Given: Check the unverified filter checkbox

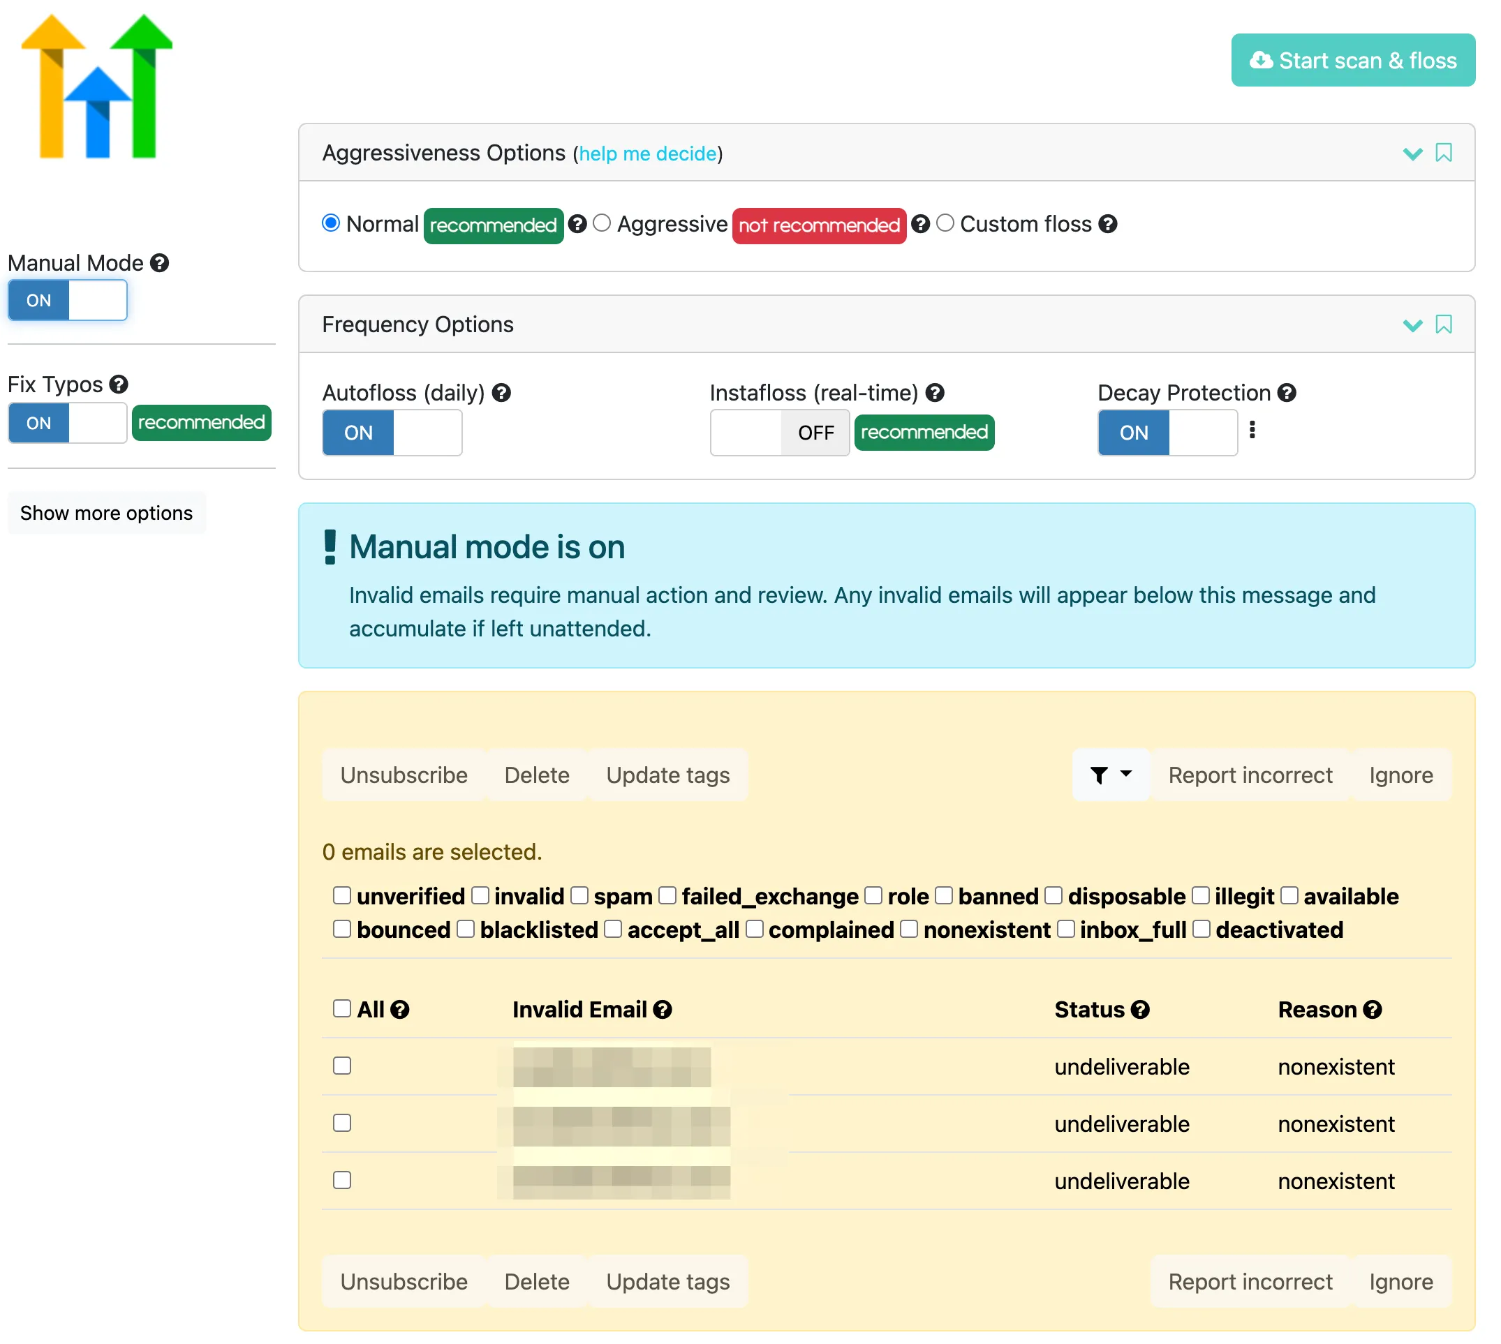Looking at the screenshot, I should 342,896.
